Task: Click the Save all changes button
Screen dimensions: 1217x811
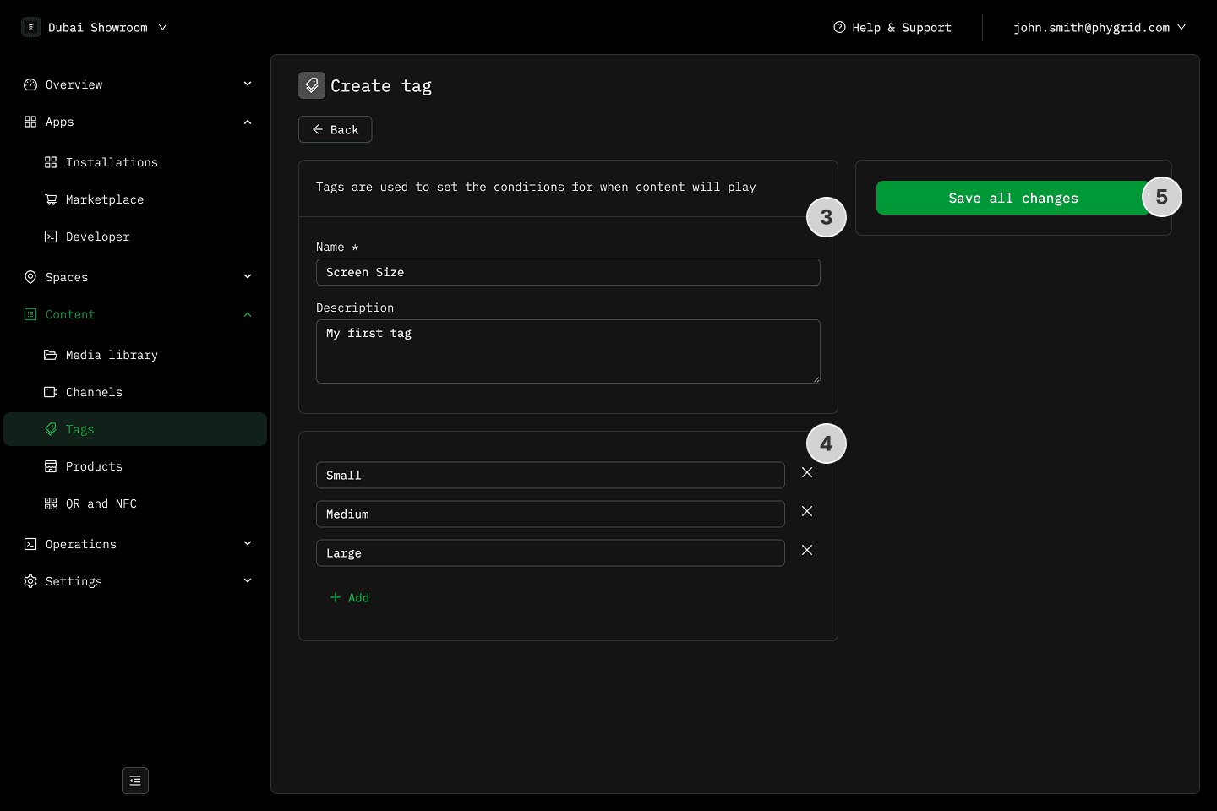Action: tap(1012, 198)
